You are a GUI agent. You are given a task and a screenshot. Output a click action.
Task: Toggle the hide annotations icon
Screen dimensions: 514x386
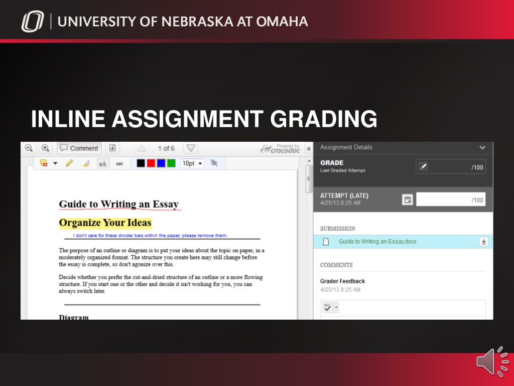[214, 163]
